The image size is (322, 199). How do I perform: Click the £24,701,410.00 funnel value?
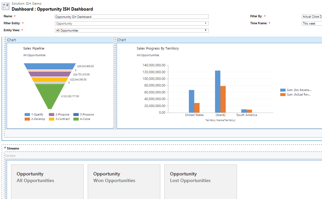82,74
